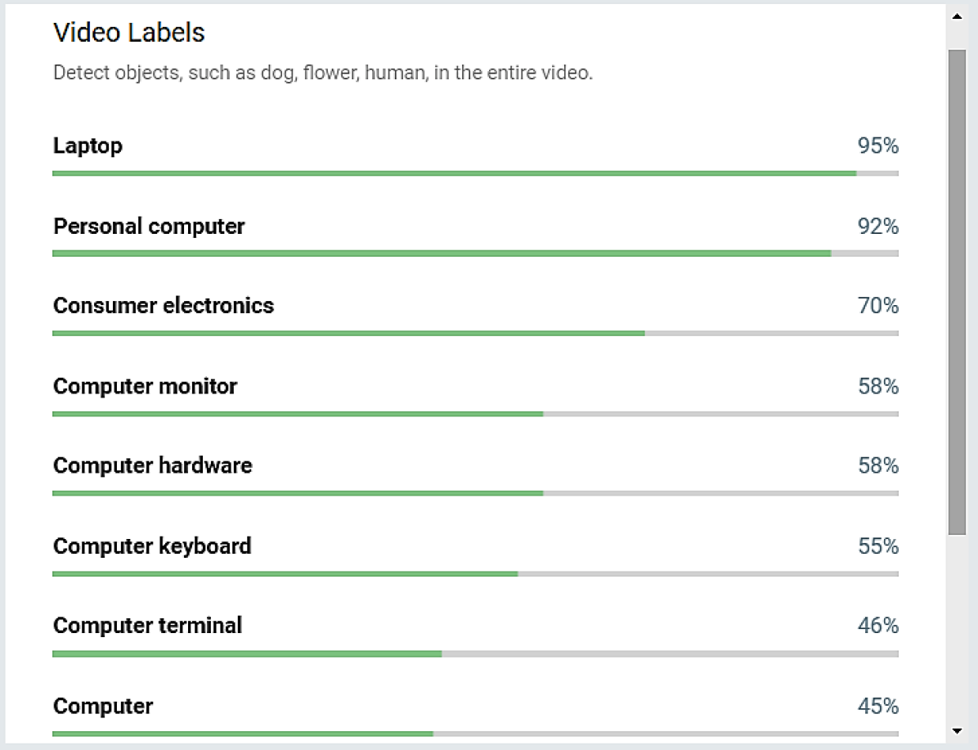Screen dimensions: 978x750
Task: Click the Computer hardware label
Action: click(x=153, y=465)
